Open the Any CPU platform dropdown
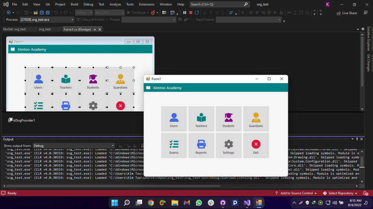373x209 pixels. coord(109,13)
